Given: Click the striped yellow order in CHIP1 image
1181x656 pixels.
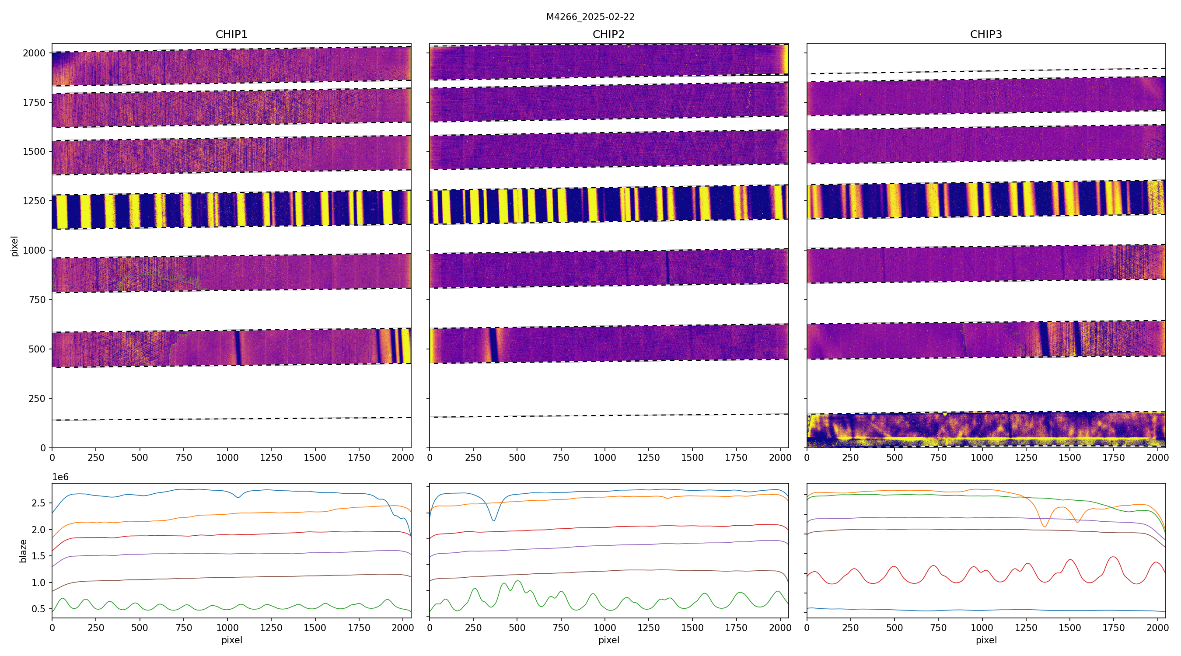Looking at the screenshot, I should point(231,209).
